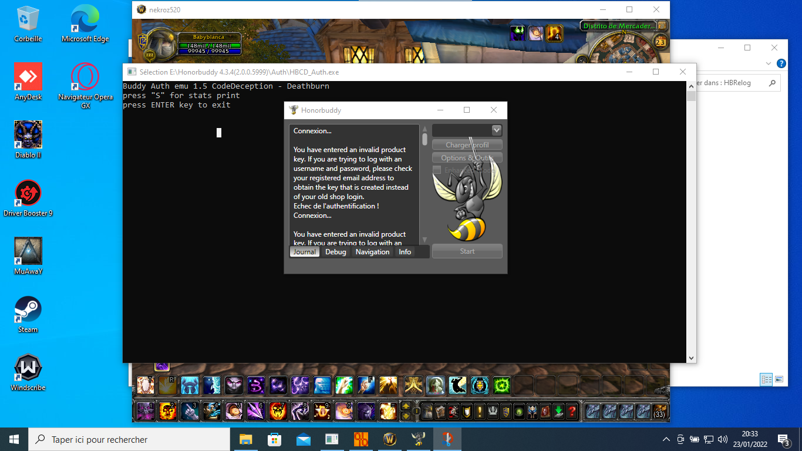Click the Honorbuddy log scrollbar thumb
Image resolution: width=802 pixels, height=451 pixels.
424,139
